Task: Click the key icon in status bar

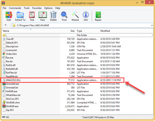Action: (7, 117)
